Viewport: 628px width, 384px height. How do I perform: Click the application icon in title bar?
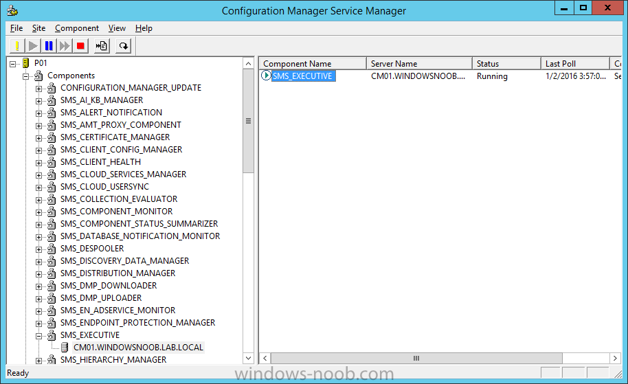coord(12,10)
